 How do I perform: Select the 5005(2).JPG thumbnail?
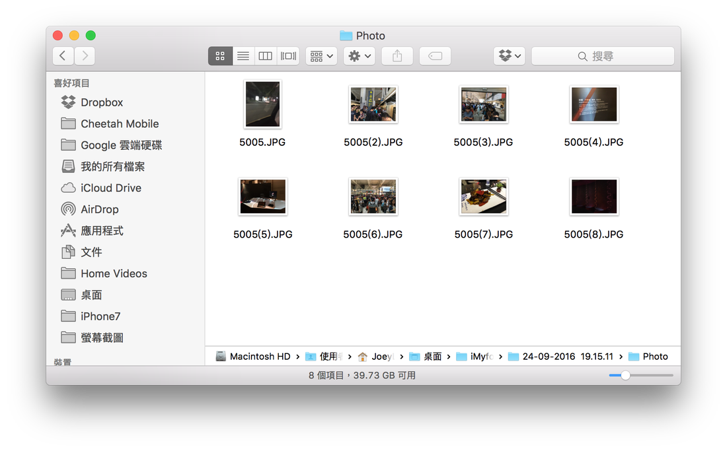373,104
